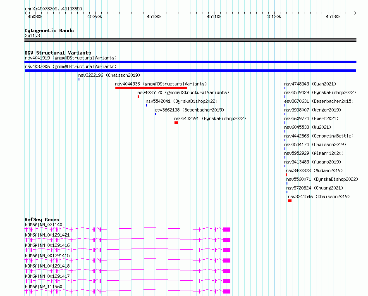Image resolution: width=368 pixels, height=296 pixels.
Task: Select the nsv5432591 ByrskaBishop2022 label
Action: 210,118
